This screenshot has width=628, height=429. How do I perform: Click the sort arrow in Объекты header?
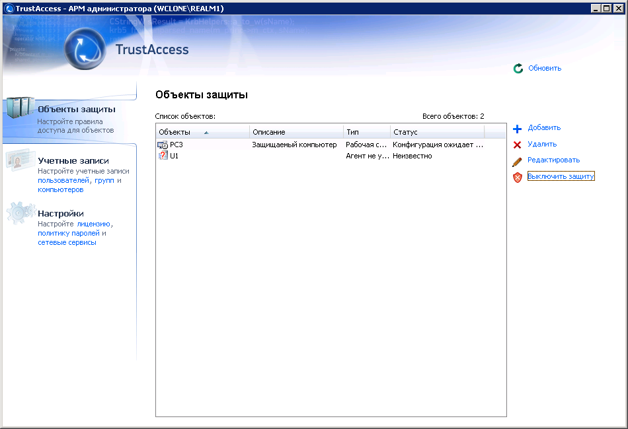click(x=206, y=133)
